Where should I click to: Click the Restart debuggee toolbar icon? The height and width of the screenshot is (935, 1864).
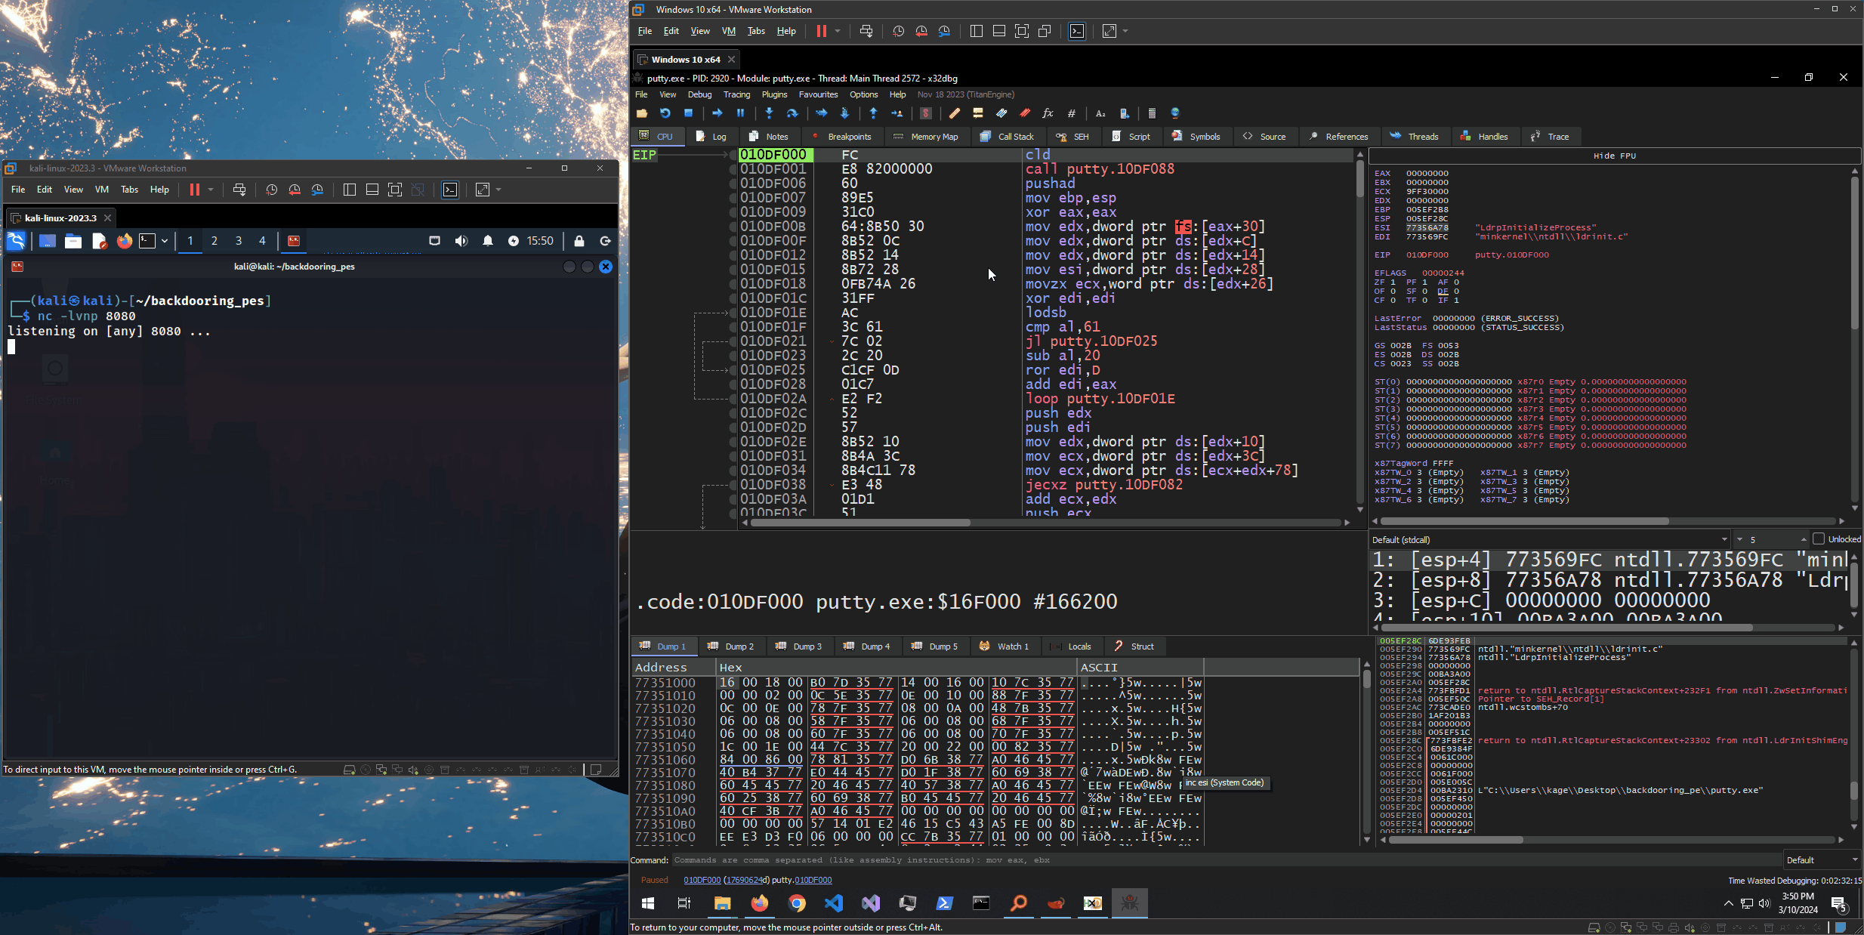[x=665, y=113]
